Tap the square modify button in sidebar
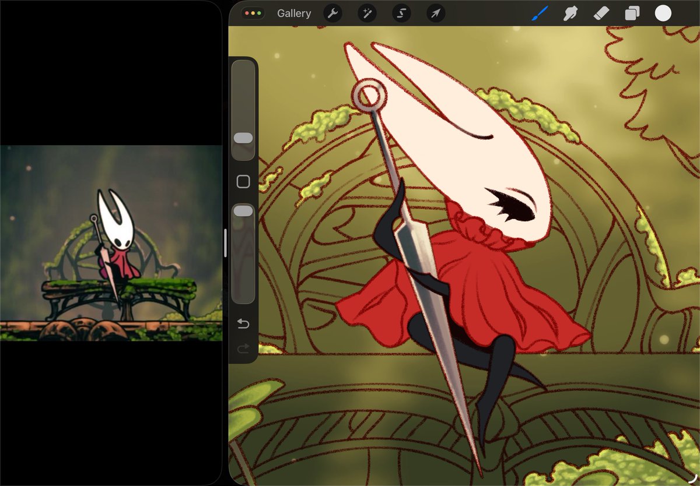The height and width of the screenshot is (486, 700). click(x=243, y=182)
